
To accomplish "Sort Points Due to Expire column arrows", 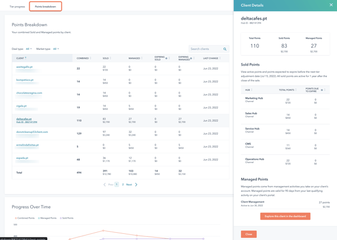I will click(325, 90).
